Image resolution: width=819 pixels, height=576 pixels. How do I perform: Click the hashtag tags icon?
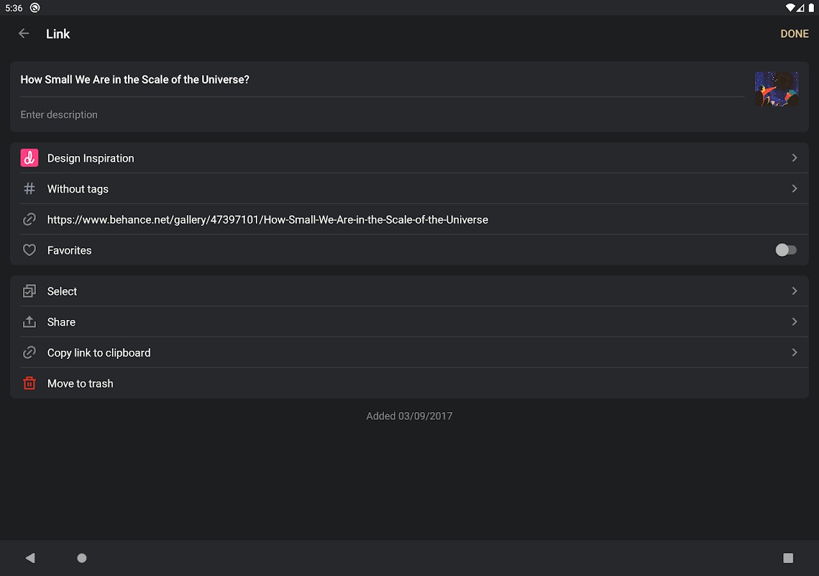click(29, 189)
